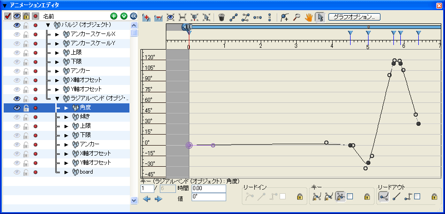Click the key number input field
445x214 pixels.
147,189
